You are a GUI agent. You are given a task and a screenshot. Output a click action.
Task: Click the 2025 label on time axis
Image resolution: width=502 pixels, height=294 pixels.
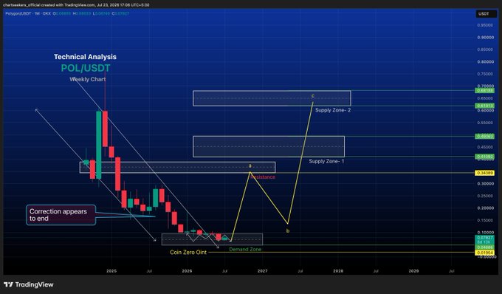point(111,271)
